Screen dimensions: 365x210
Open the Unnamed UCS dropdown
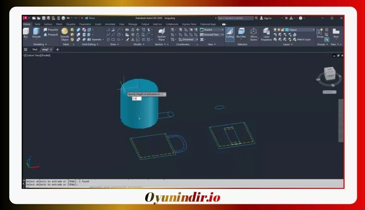188,39
